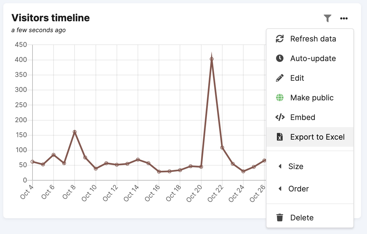Expand the Size submenu arrow
This screenshot has width=367, height=234.
tap(280, 166)
